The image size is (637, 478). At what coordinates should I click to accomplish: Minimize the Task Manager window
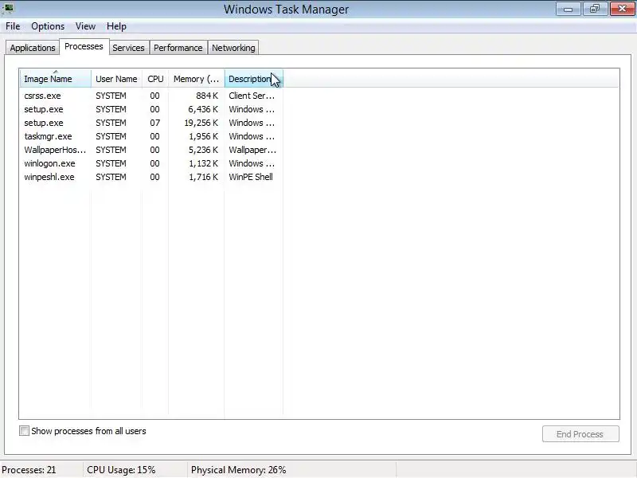click(x=568, y=9)
